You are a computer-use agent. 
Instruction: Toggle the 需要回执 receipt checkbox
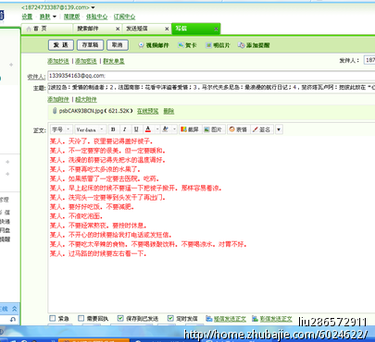(x=81, y=318)
